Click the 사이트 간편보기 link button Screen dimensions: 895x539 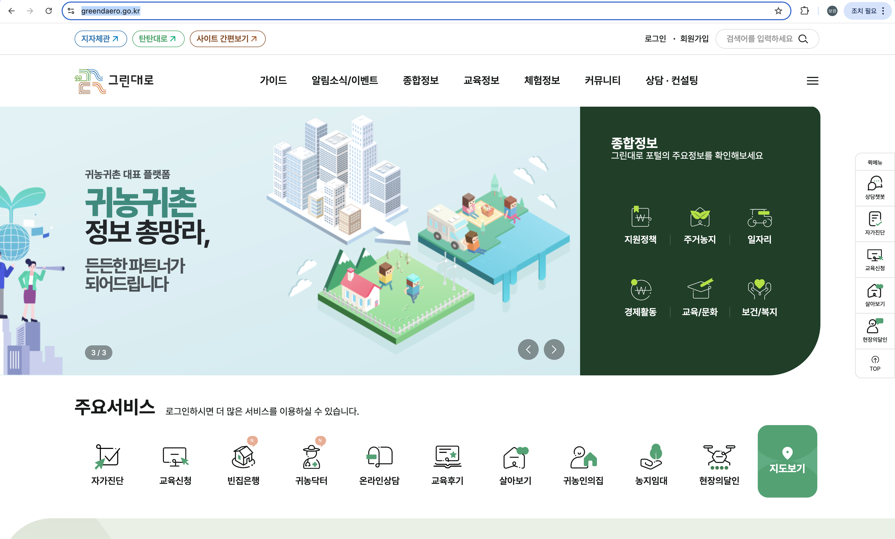227,39
